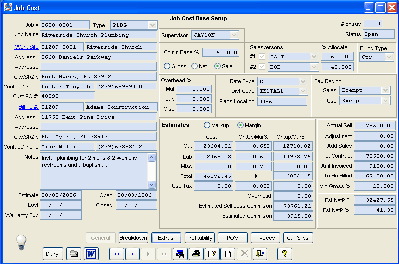Screen dimensions: 399x264
Task: Jump to first record arrow
Action: click(x=117, y=254)
